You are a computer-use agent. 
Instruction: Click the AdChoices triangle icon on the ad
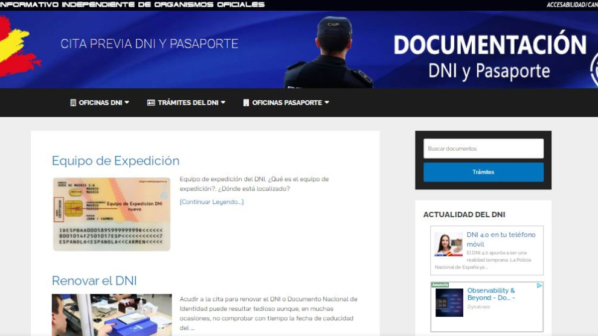539,285
